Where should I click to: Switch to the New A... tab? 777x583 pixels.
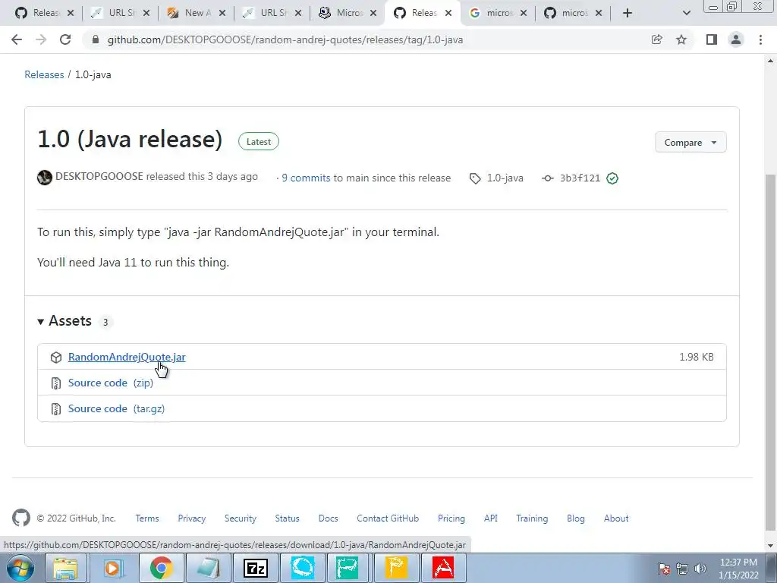pyautogui.click(x=195, y=13)
